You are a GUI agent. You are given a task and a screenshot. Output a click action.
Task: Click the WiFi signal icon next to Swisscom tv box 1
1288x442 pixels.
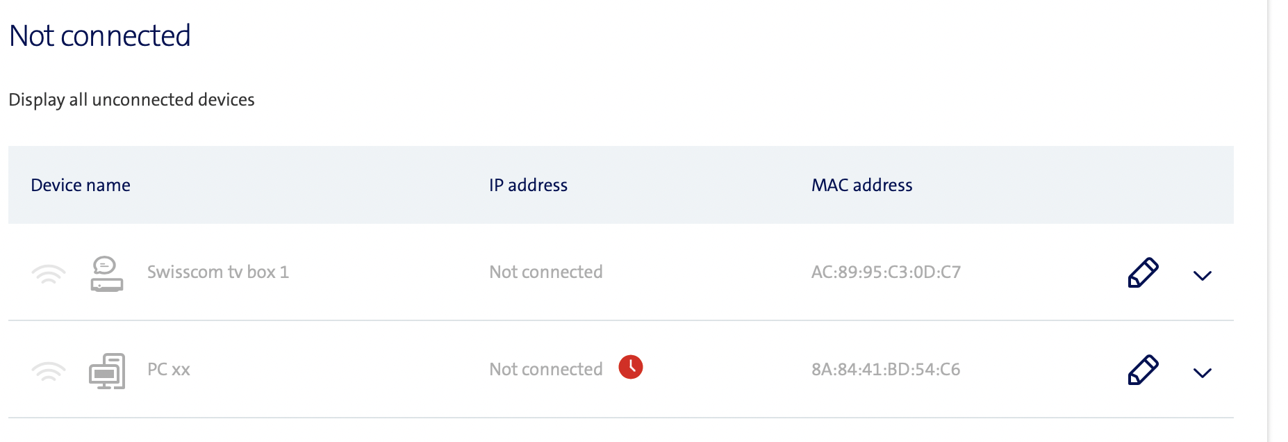[49, 273]
